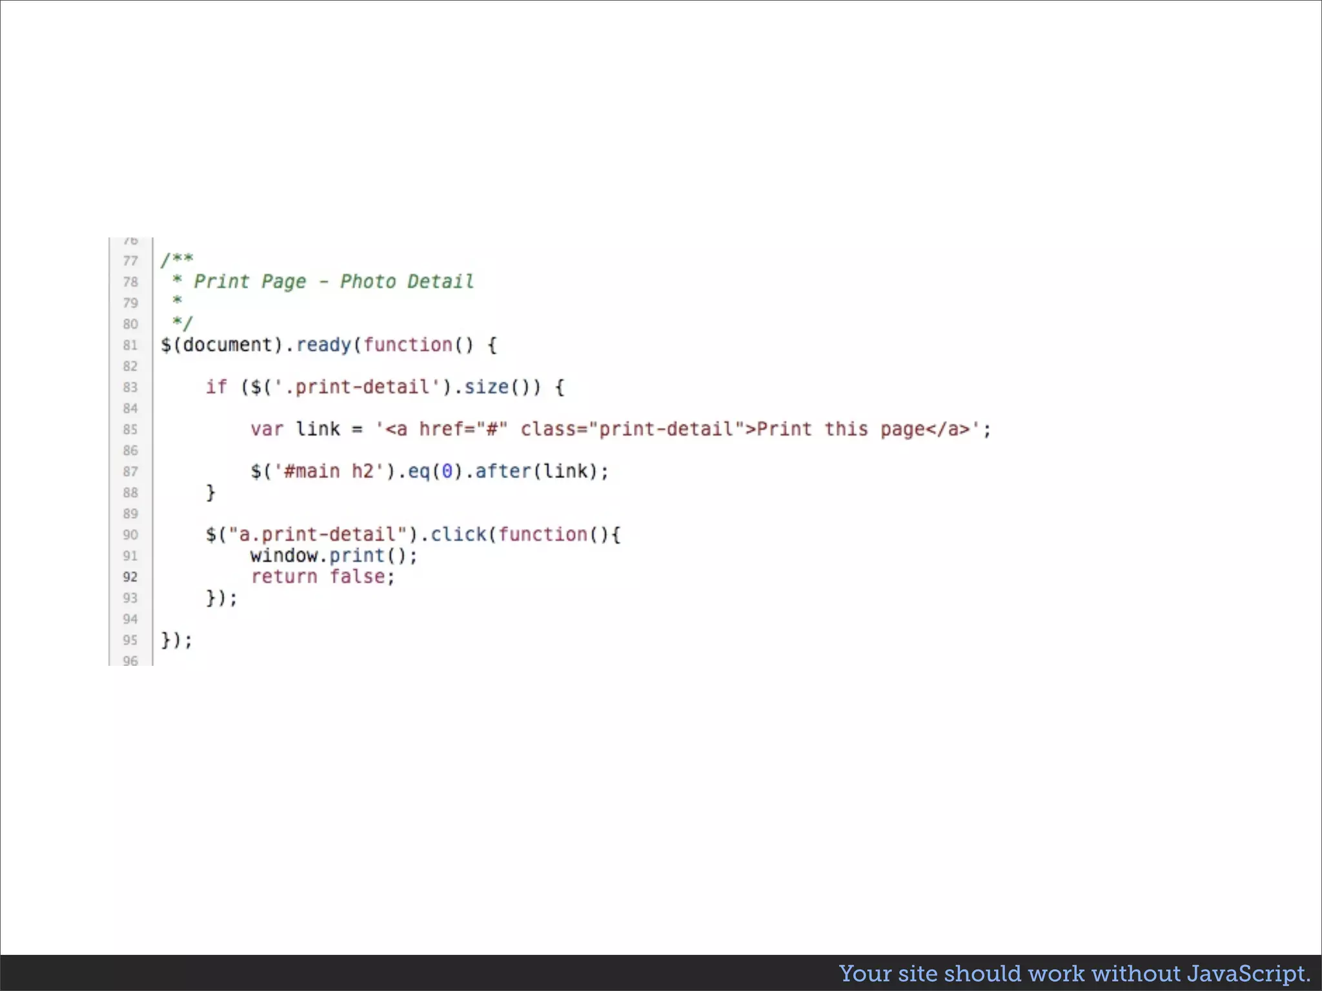The height and width of the screenshot is (991, 1322).
Task: Click the '/**' comment opener on line 77
Action: point(177,260)
